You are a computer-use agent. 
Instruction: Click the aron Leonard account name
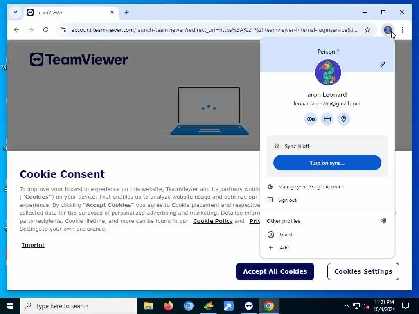pyautogui.click(x=327, y=94)
